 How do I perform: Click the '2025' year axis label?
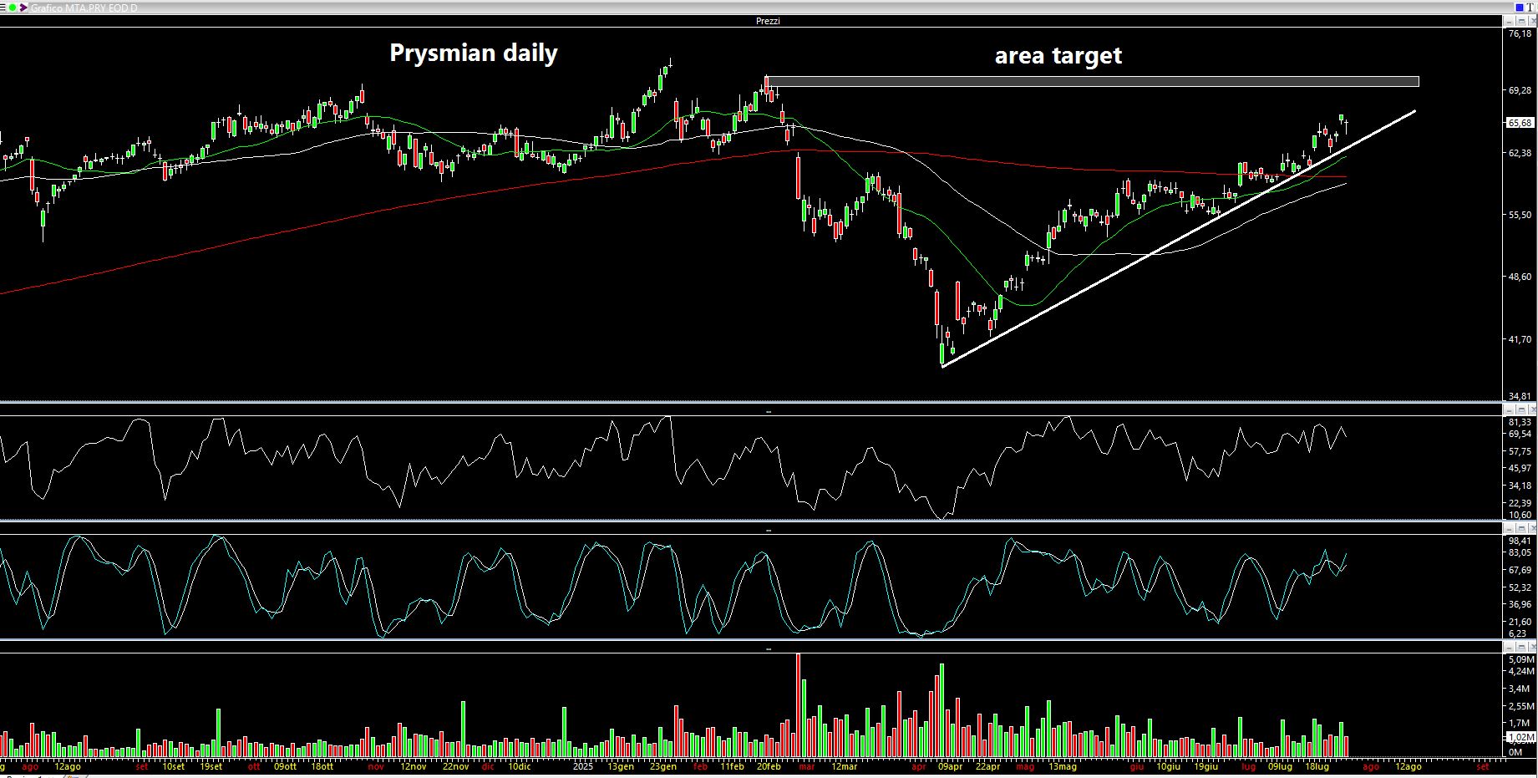583,766
